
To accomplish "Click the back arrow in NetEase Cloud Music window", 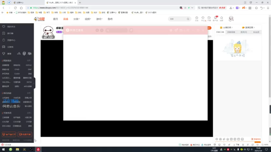I will coord(97,30).
